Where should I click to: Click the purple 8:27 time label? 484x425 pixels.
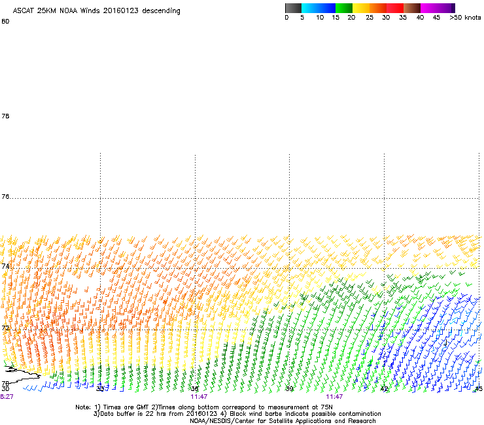(7, 397)
